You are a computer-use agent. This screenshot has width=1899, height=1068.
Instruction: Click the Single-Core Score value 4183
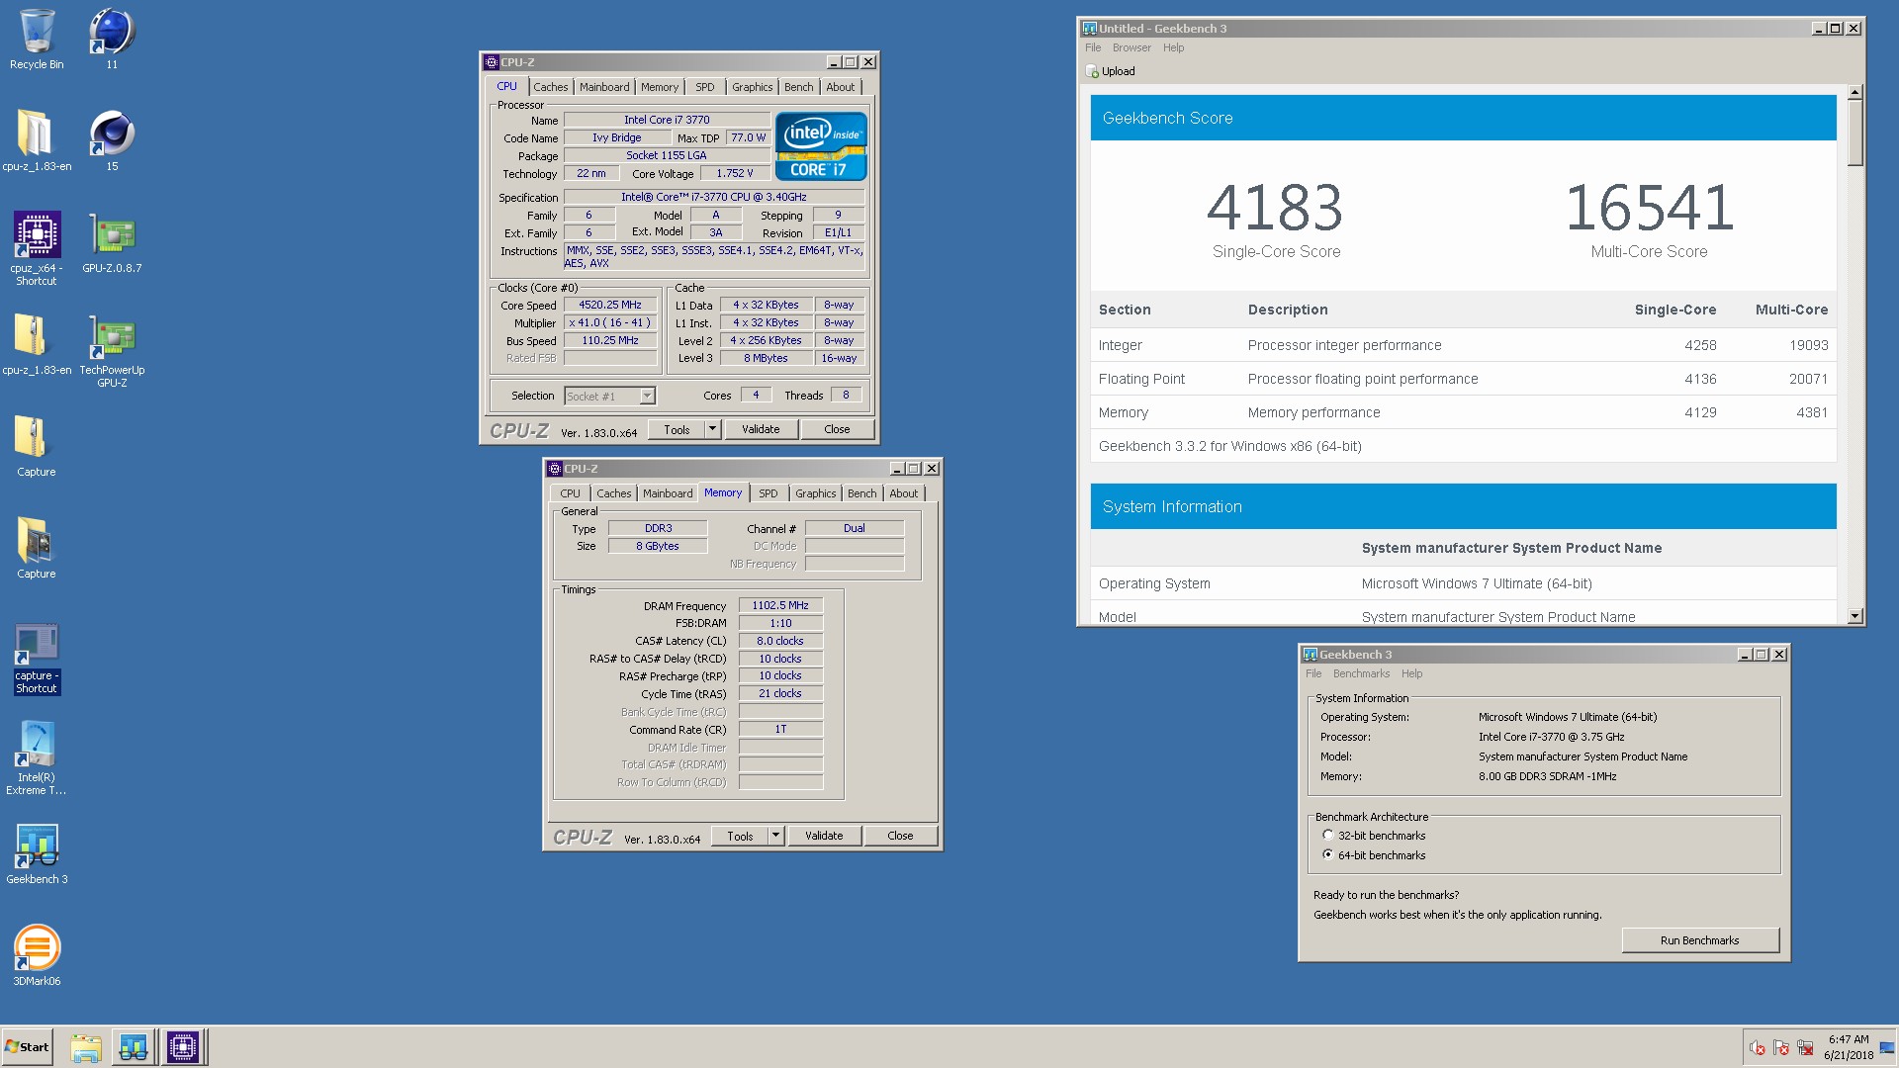1276,209
